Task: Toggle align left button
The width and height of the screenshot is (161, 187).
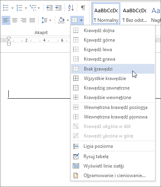Action: pyautogui.click(x=6, y=20)
